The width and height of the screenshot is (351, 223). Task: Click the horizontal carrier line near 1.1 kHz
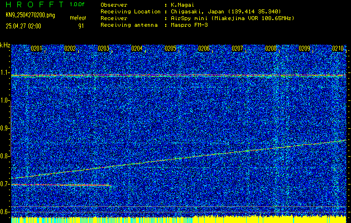(x=179, y=75)
